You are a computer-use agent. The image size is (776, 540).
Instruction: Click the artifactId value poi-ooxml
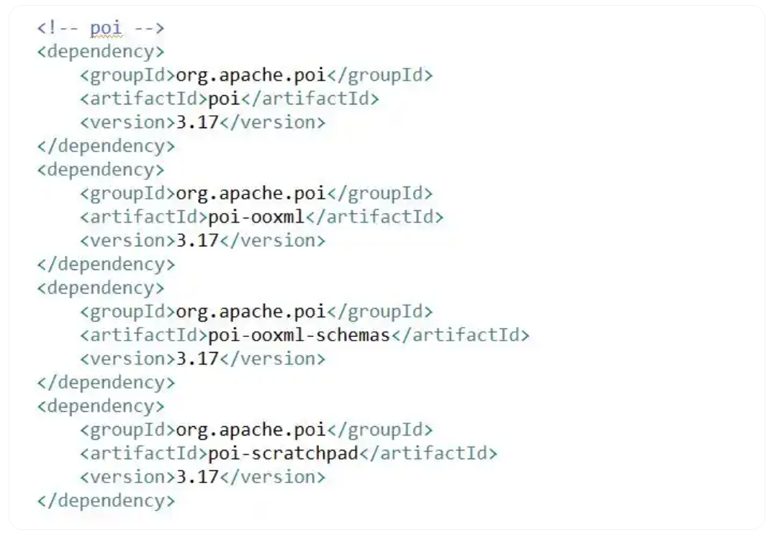point(256,217)
